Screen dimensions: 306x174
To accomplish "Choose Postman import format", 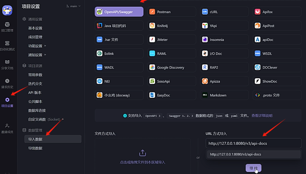I will coord(172,12).
